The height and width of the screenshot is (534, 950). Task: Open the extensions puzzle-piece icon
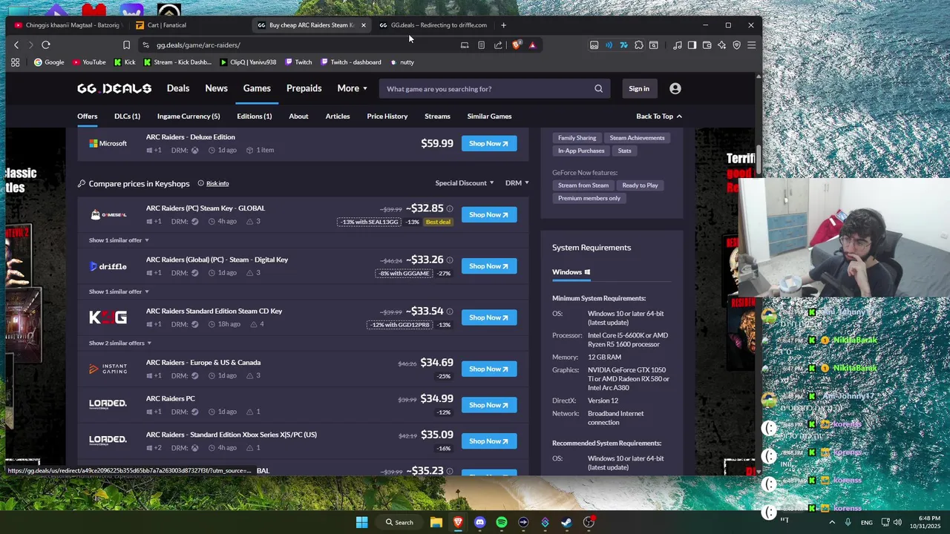(639, 44)
